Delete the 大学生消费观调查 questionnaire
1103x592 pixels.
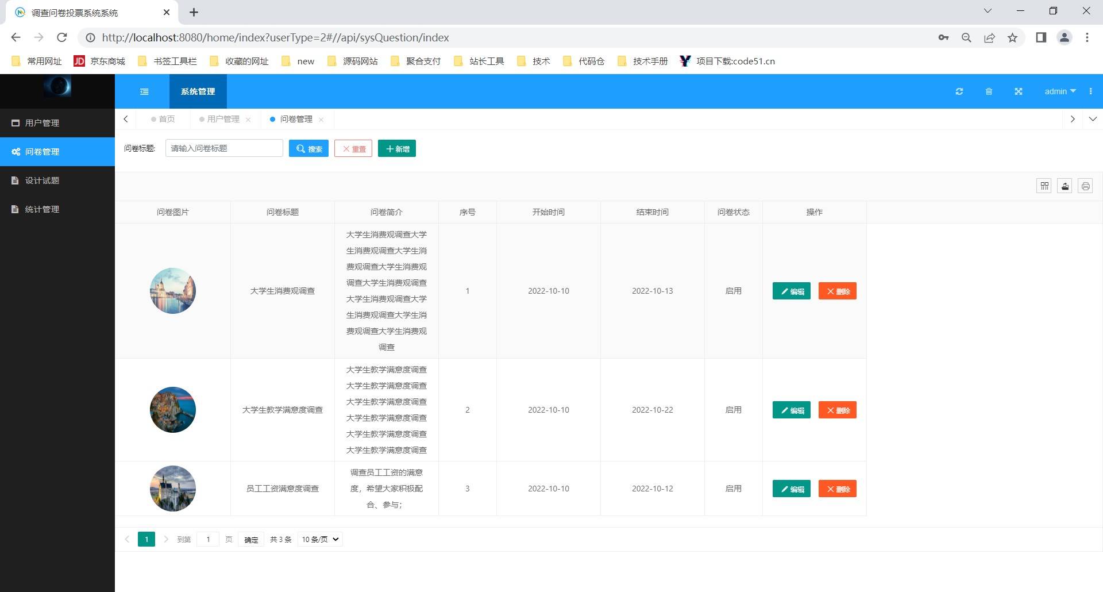pyautogui.click(x=838, y=291)
